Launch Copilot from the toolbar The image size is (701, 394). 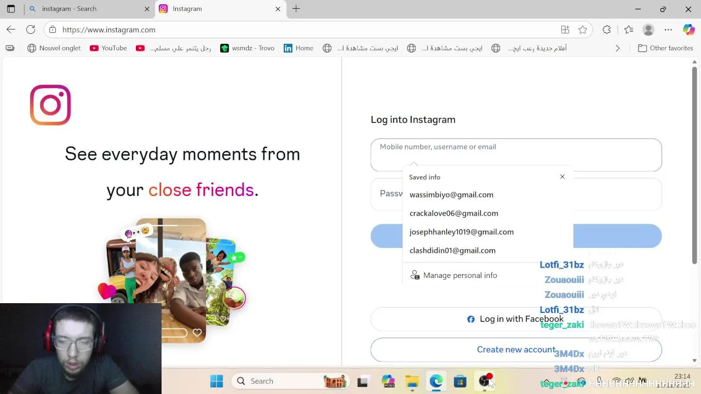coord(688,30)
